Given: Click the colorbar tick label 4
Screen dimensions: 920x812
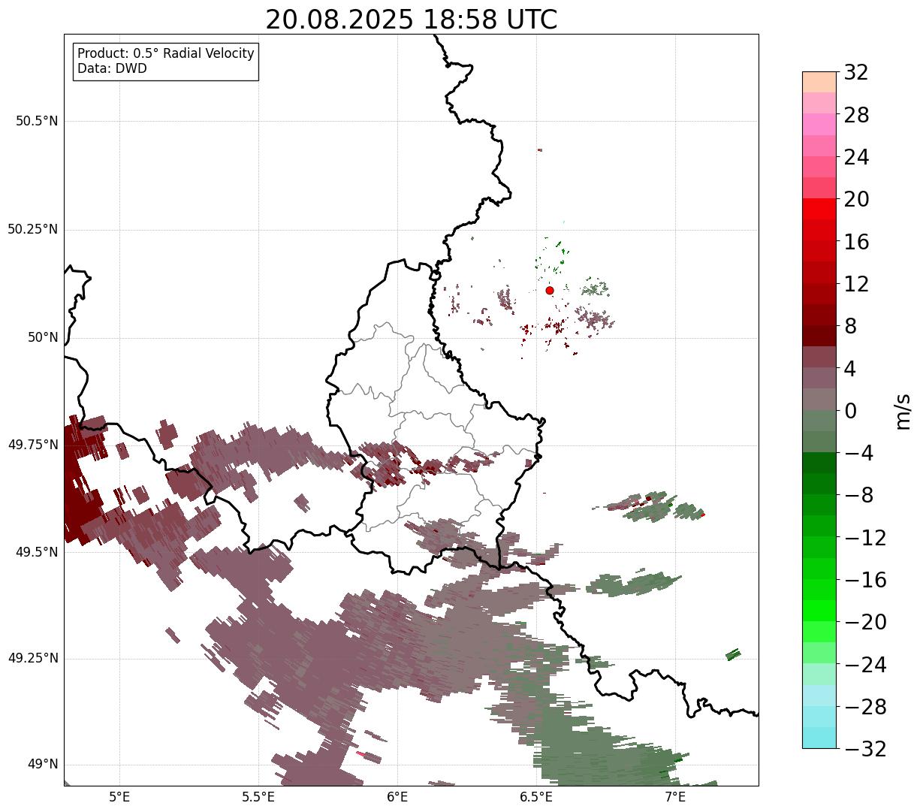Looking at the screenshot, I should click(850, 369).
